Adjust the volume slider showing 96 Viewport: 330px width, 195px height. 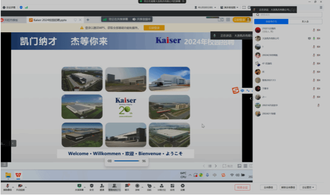click(x=127, y=161)
